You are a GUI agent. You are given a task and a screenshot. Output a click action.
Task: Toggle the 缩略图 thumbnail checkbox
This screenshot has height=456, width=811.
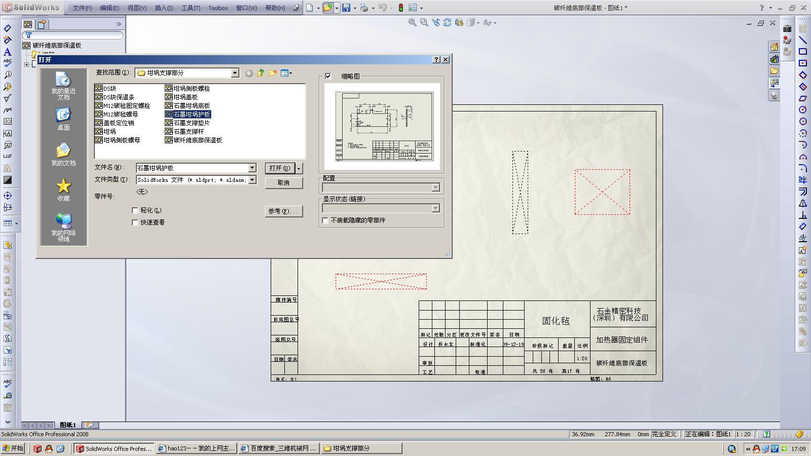(328, 76)
